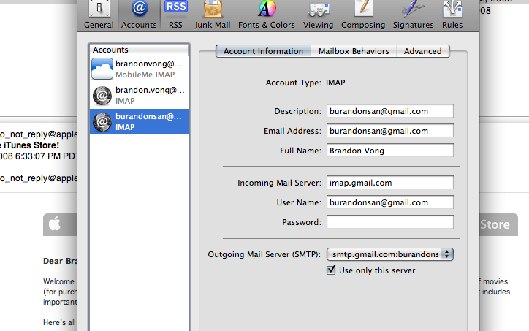Open the Composing preferences pane
Viewport: 529px width, 331px height.
pyautogui.click(x=363, y=15)
